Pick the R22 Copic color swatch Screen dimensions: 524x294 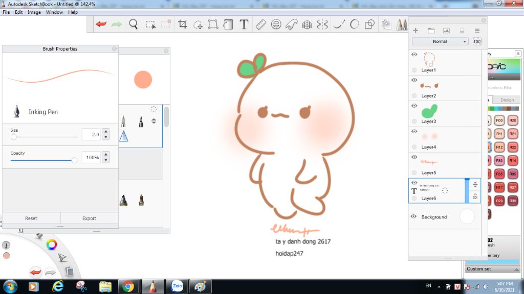(513, 147)
